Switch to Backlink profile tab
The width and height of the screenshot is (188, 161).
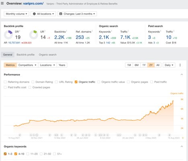(x=26, y=55)
